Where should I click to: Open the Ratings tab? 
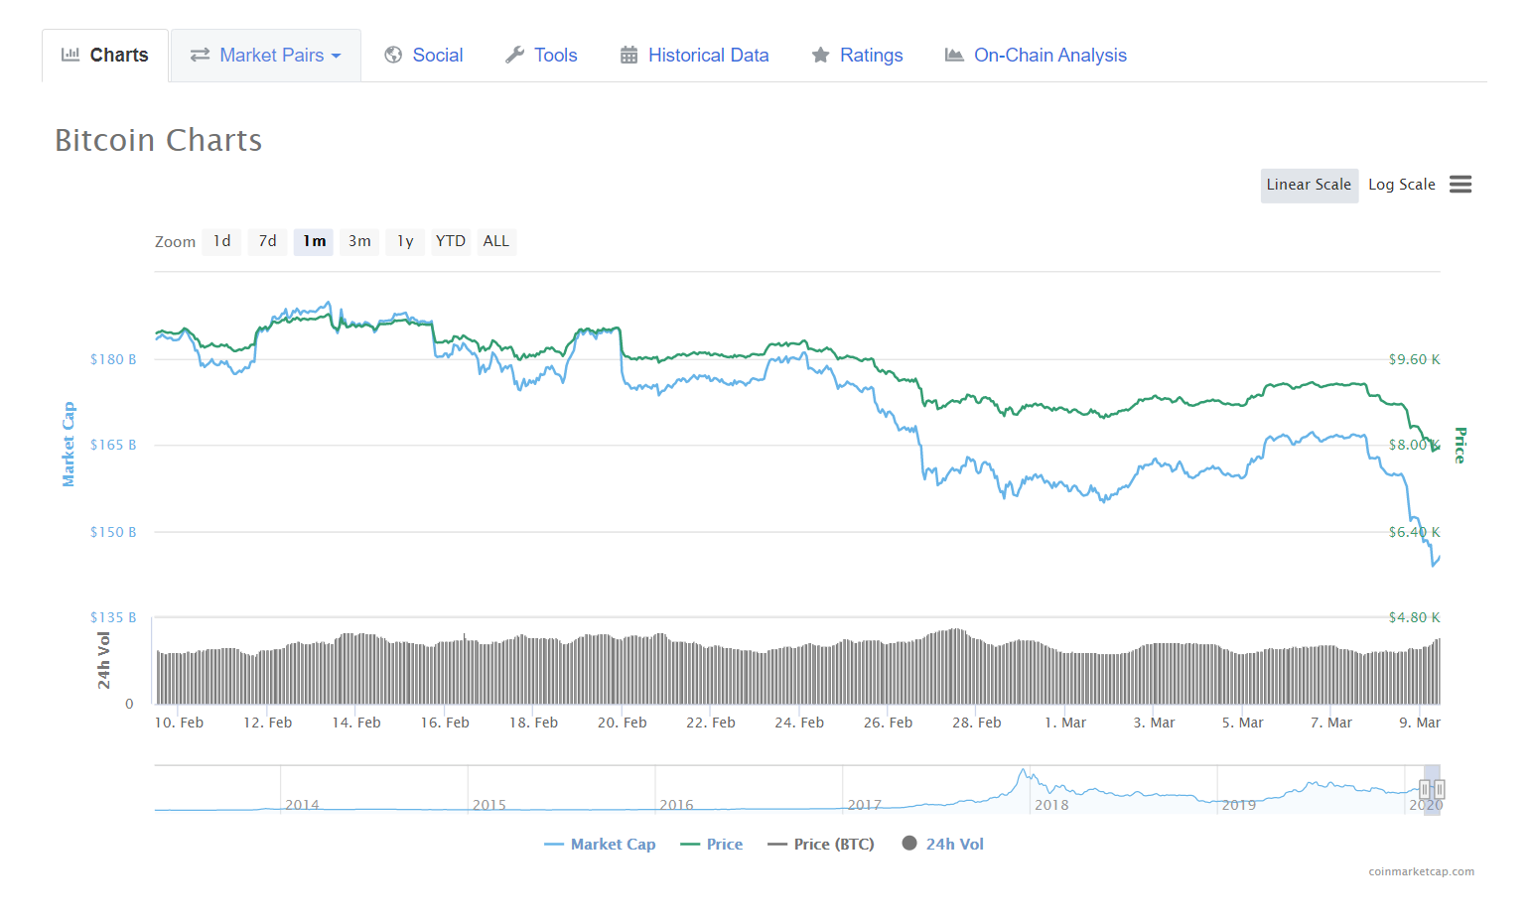coord(858,56)
